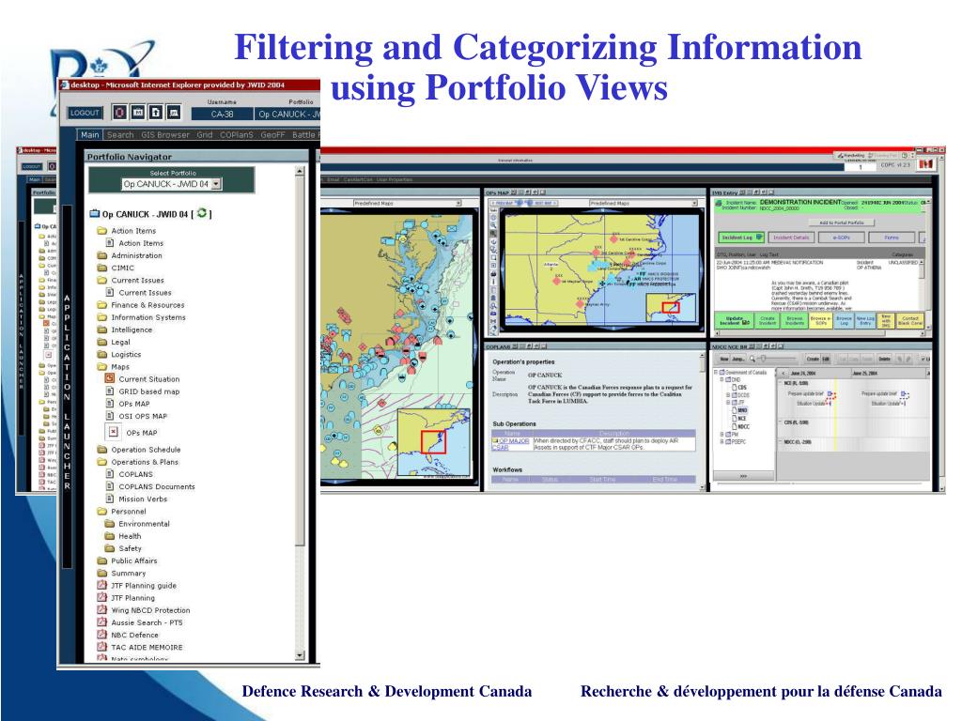Click the Portfolio Navigator scroll-down arrow
Viewport: 962px width, 721px height.
[300, 655]
